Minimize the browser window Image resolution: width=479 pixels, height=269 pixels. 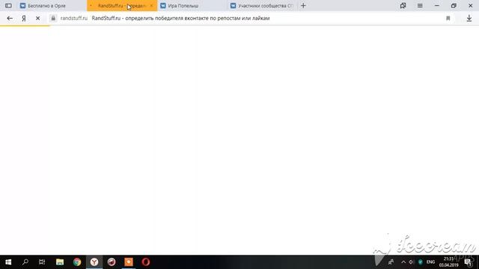[437, 5]
